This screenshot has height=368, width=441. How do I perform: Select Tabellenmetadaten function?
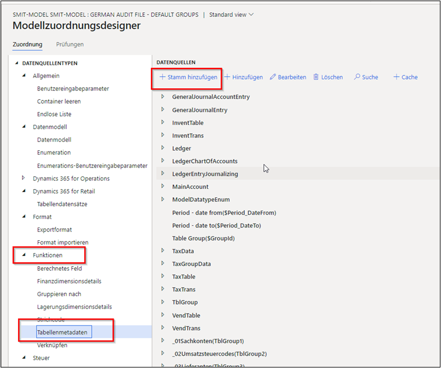(x=62, y=332)
